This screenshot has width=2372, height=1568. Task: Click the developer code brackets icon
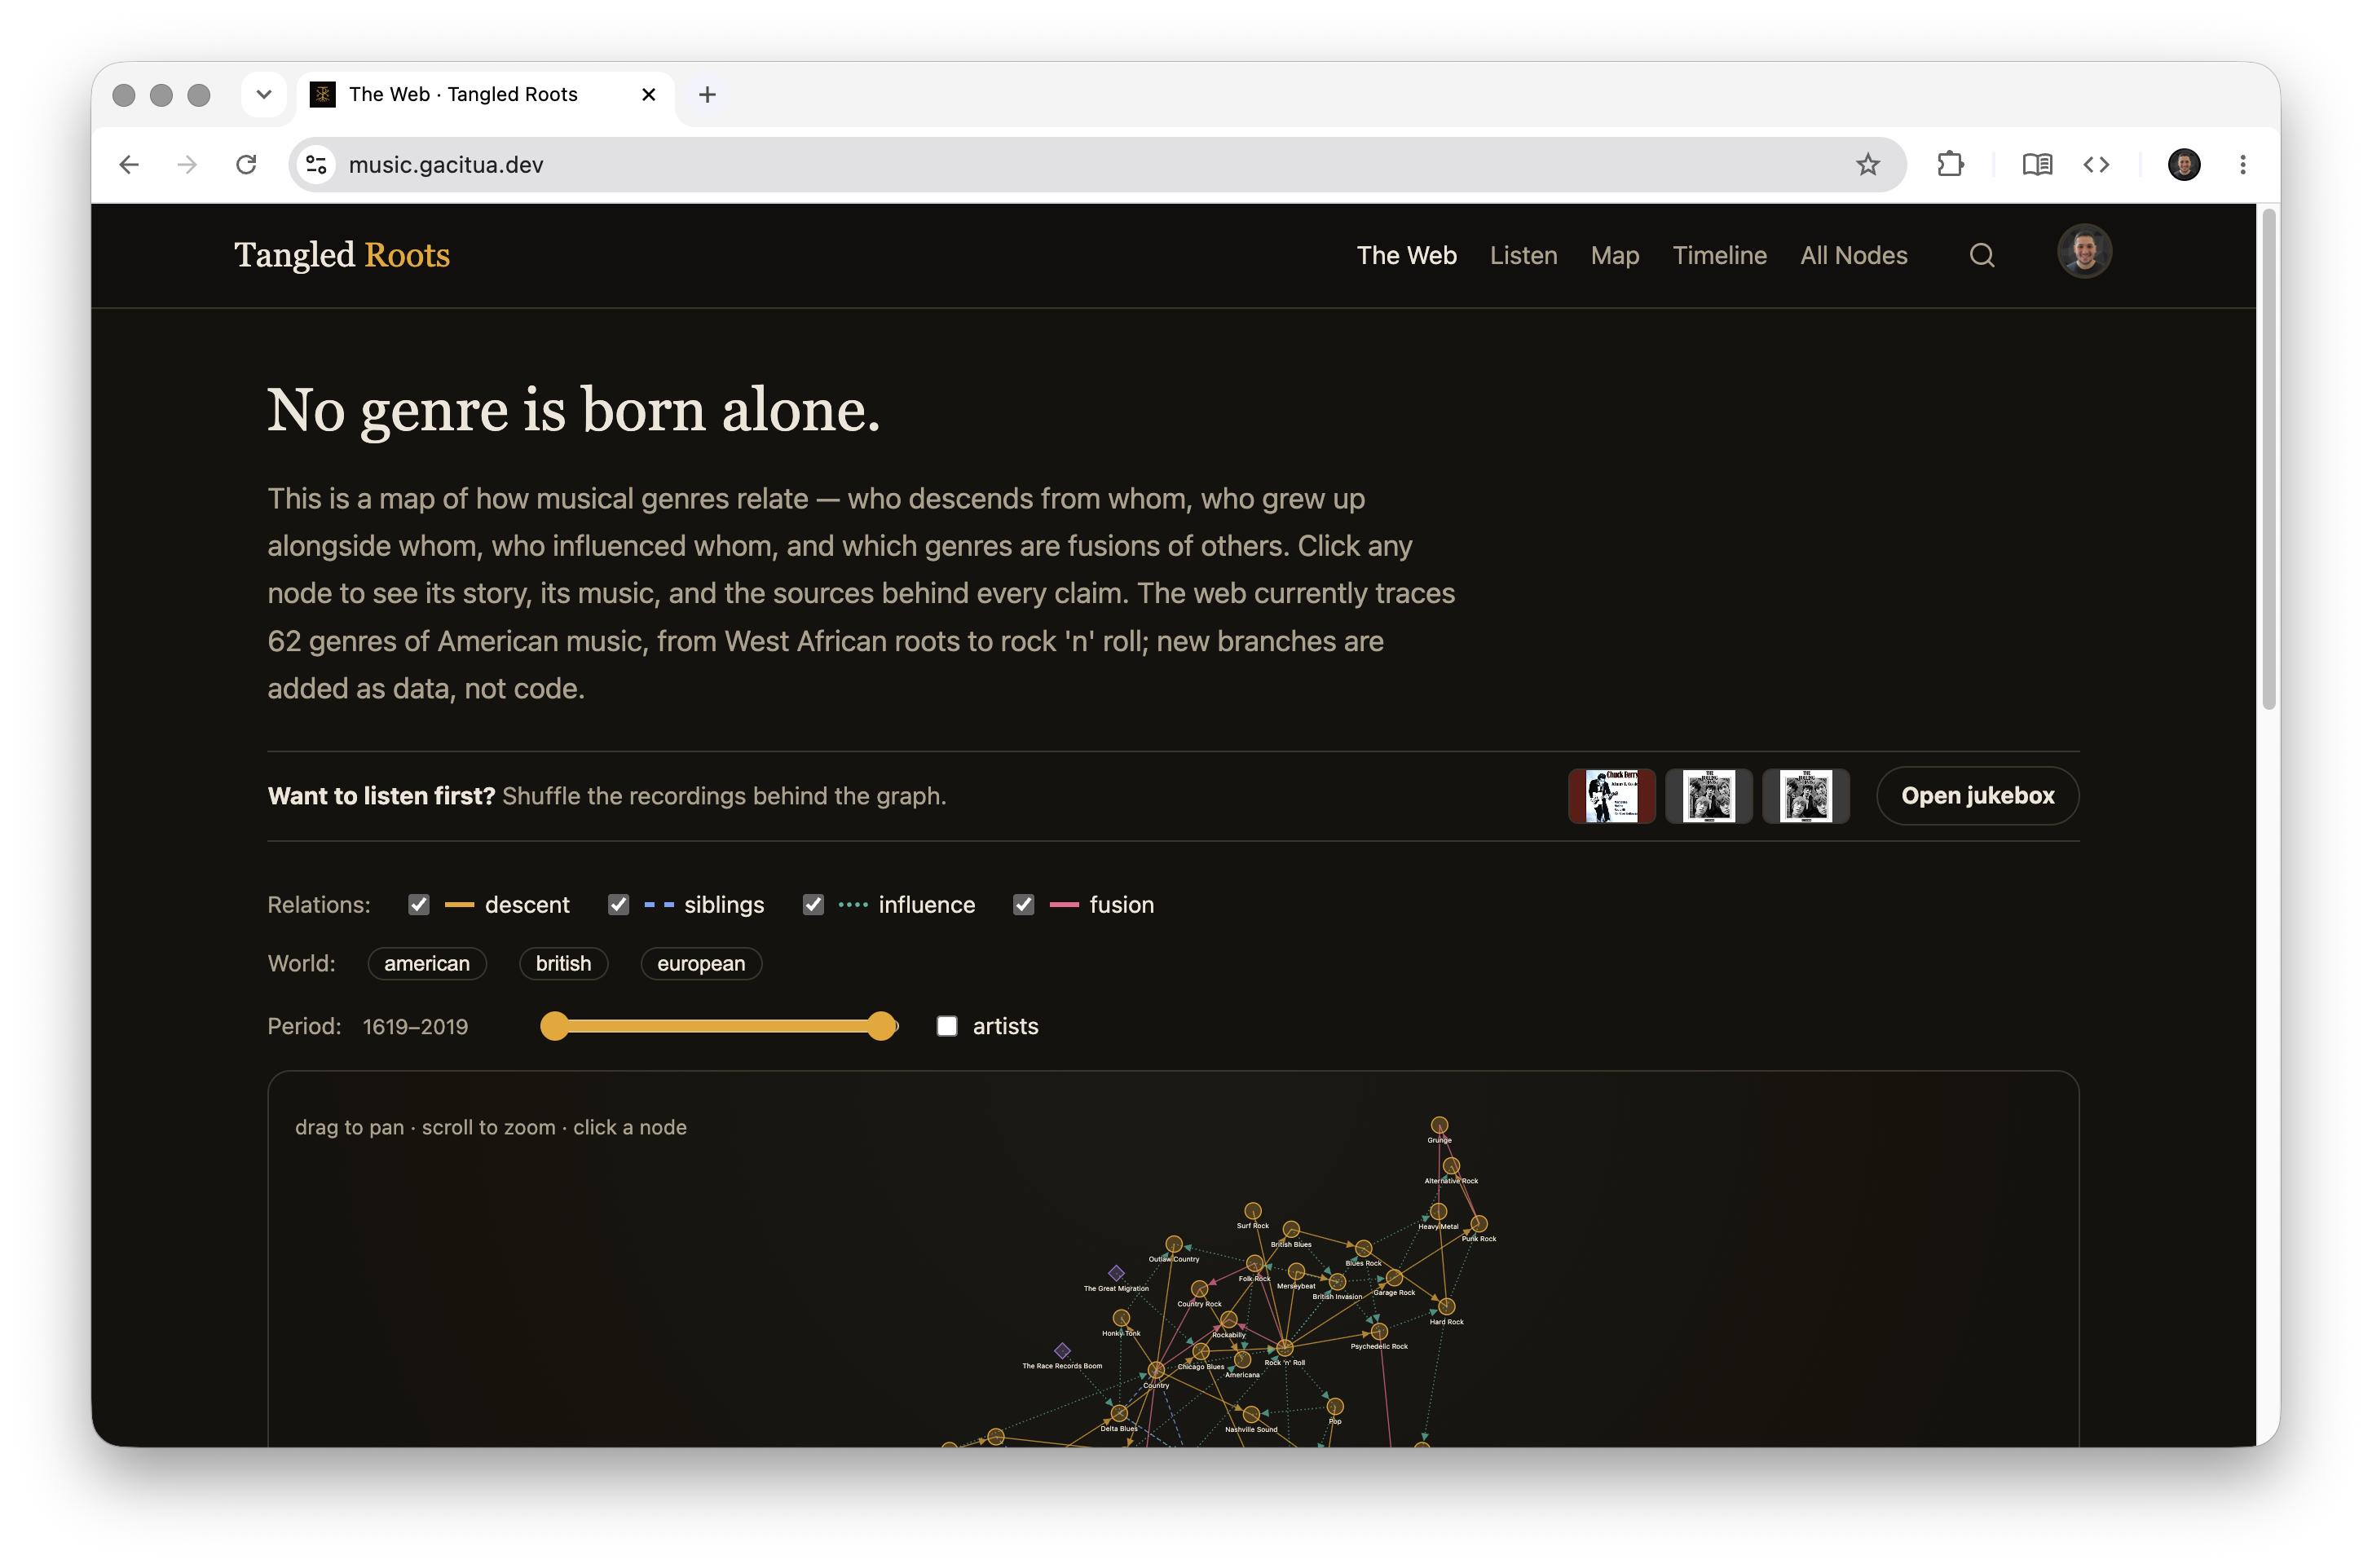click(x=2096, y=165)
